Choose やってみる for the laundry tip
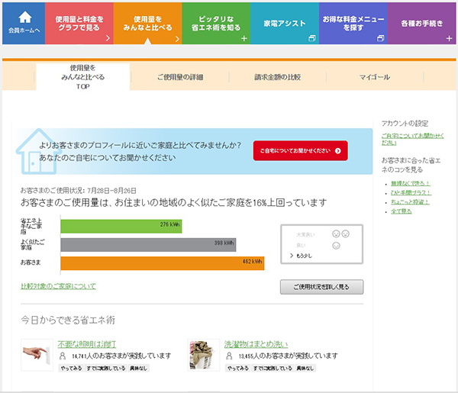The image size is (458, 393). [x=237, y=368]
